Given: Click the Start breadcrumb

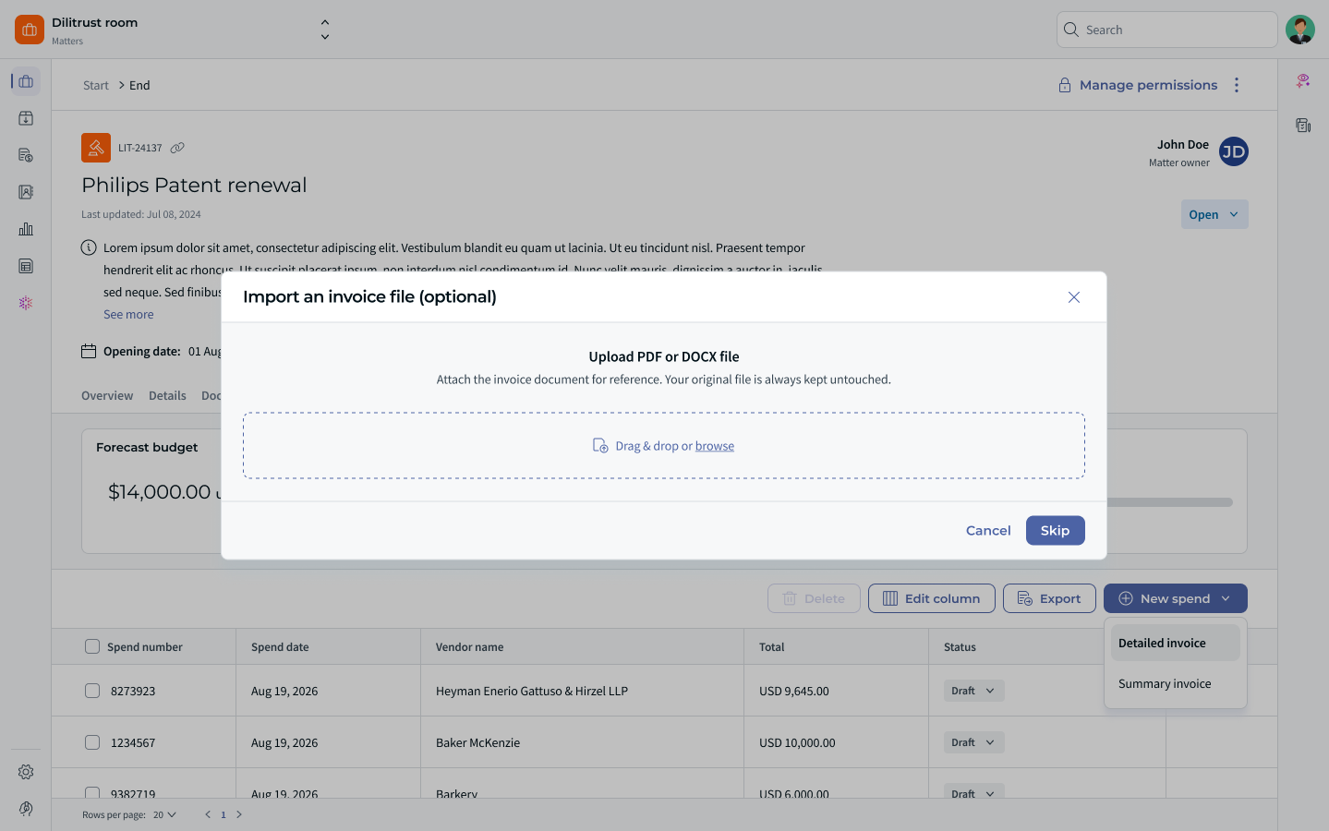Looking at the screenshot, I should 96,85.
